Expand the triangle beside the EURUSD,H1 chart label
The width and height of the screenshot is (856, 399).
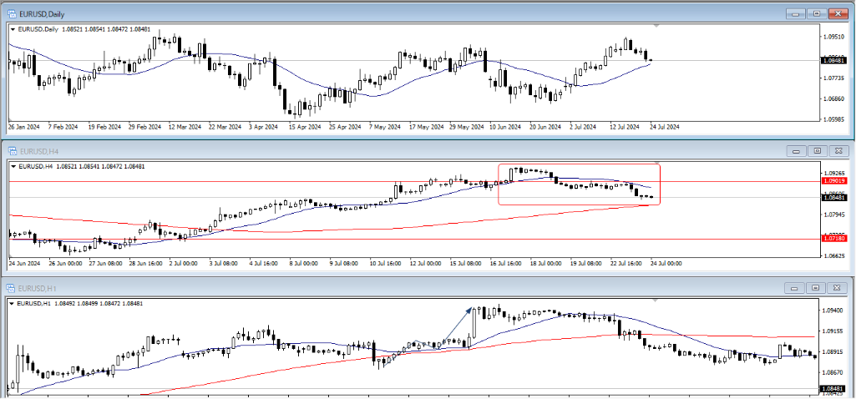pos(13,303)
